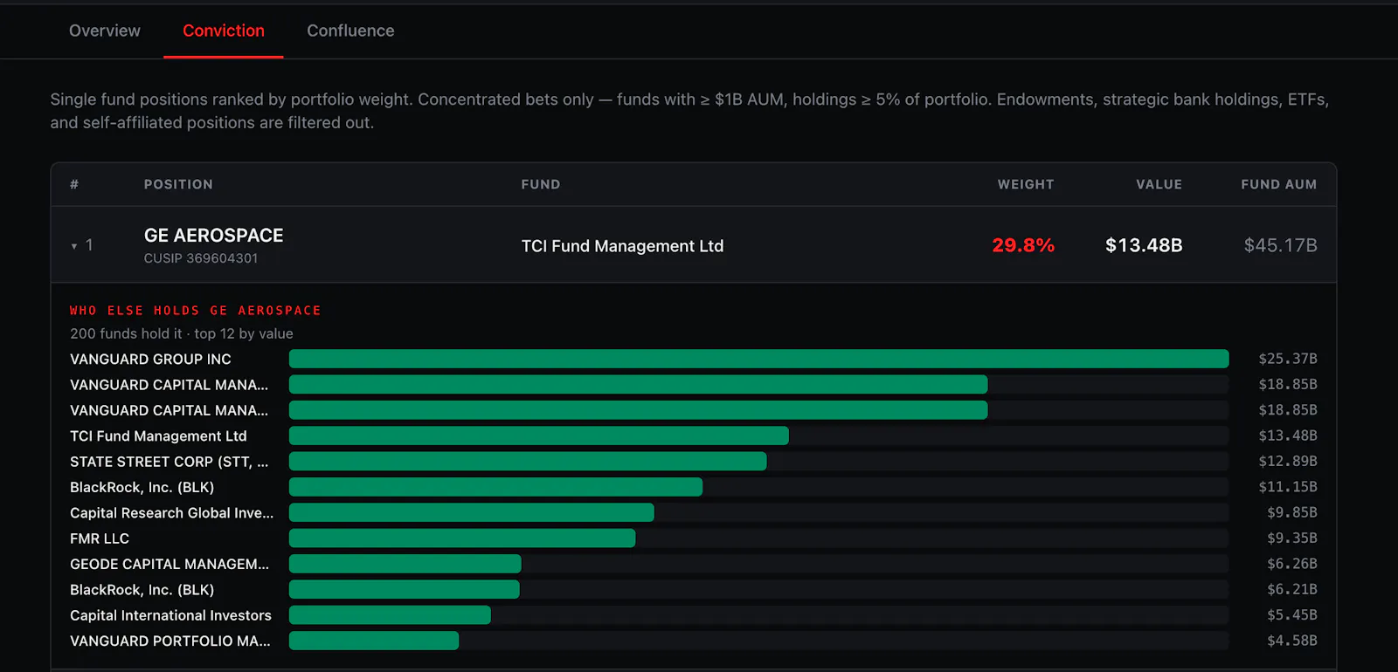
Task: Click the # column header
Action: [74, 184]
